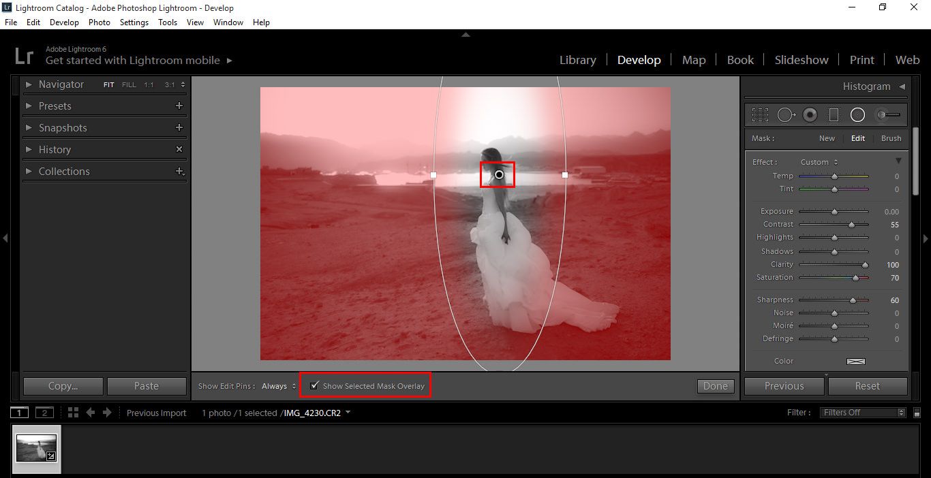Click the grid view icon in filmstrip bar
931x478 pixels.
[x=73, y=412]
